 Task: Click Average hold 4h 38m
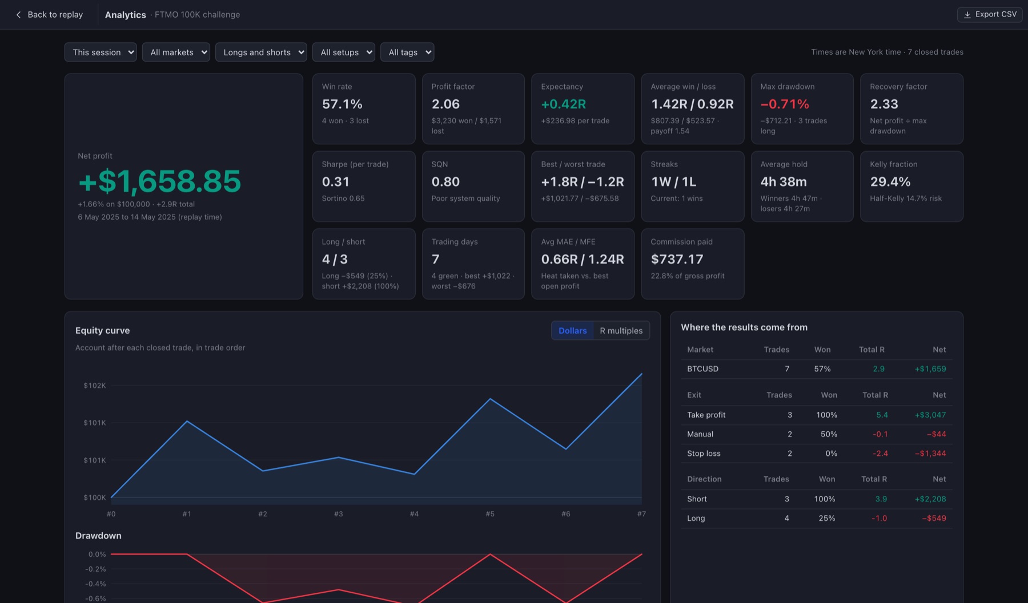point(784,182)
